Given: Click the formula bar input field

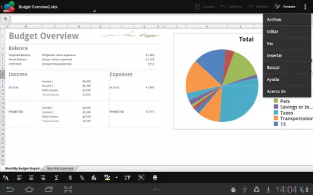Looking at the screenshot, I should pyautogui.click(x=137, y=19).
